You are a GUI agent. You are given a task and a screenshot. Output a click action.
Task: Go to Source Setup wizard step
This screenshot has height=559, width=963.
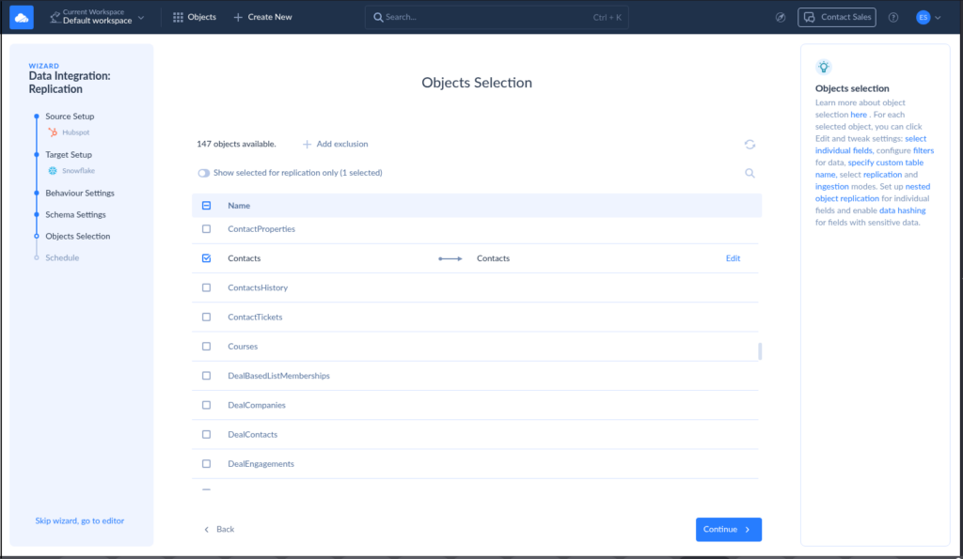click(70, 116)
